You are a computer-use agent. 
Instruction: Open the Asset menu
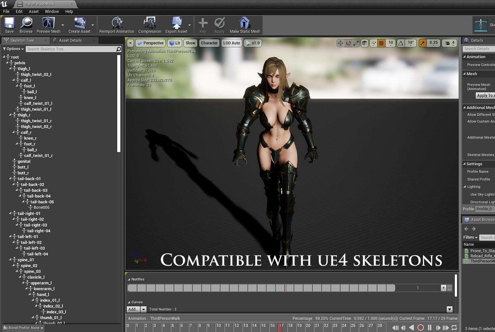pos(34,12)
